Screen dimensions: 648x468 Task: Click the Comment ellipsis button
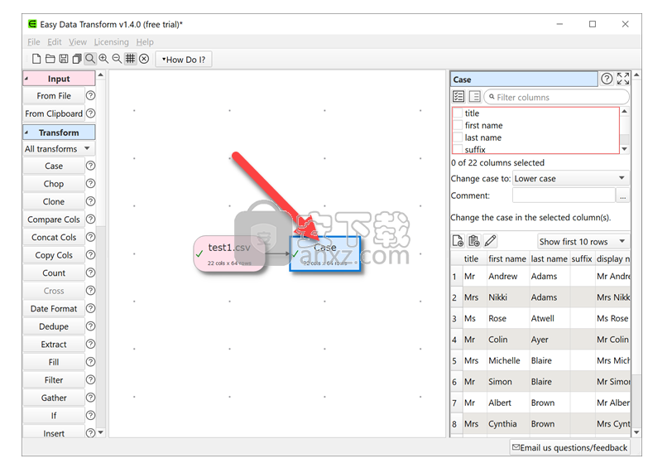click(622, 195)
